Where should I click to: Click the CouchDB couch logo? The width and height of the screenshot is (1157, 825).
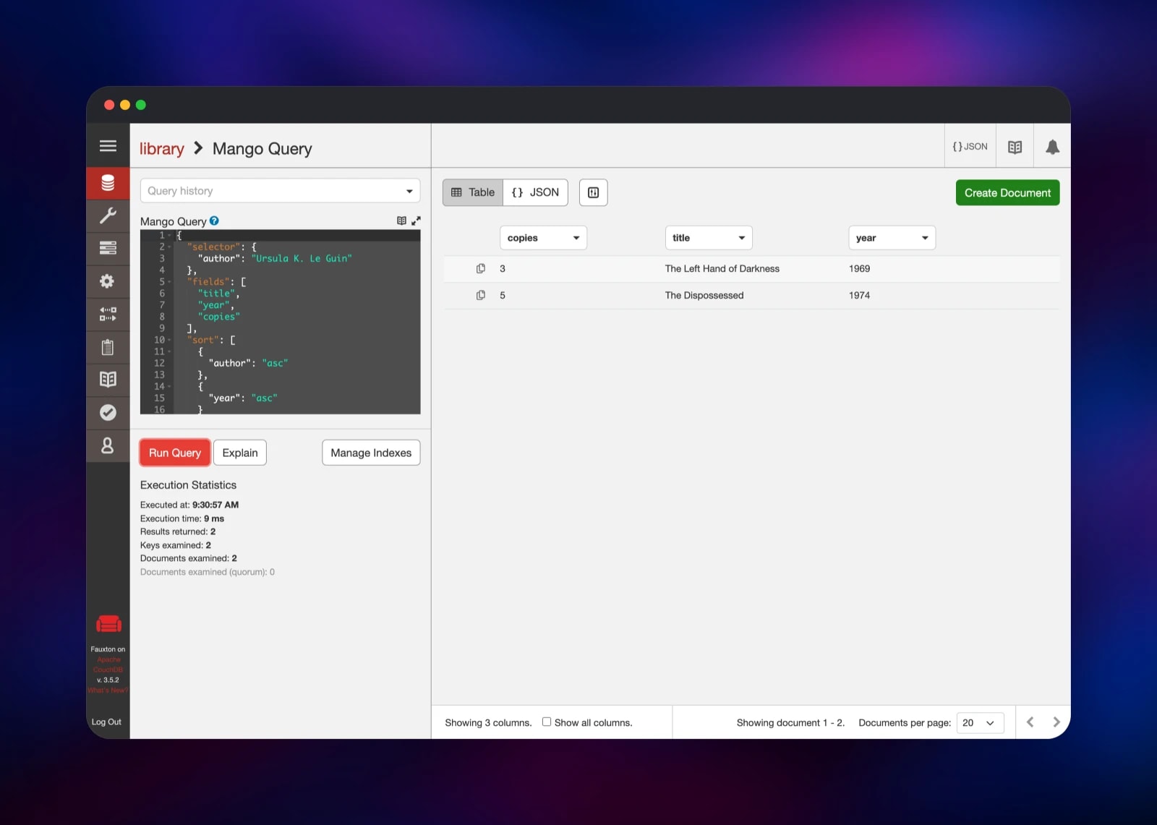coord(108,623)
